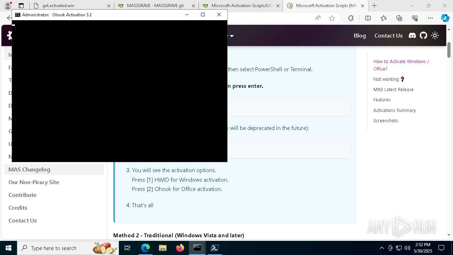This screenshot has width=453, height=255.
Task: Switch to get.activated.win tab
Action: coord(71,6)
